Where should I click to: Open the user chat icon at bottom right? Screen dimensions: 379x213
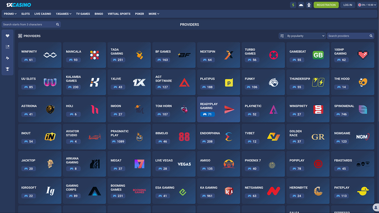[x=376, y=208]
